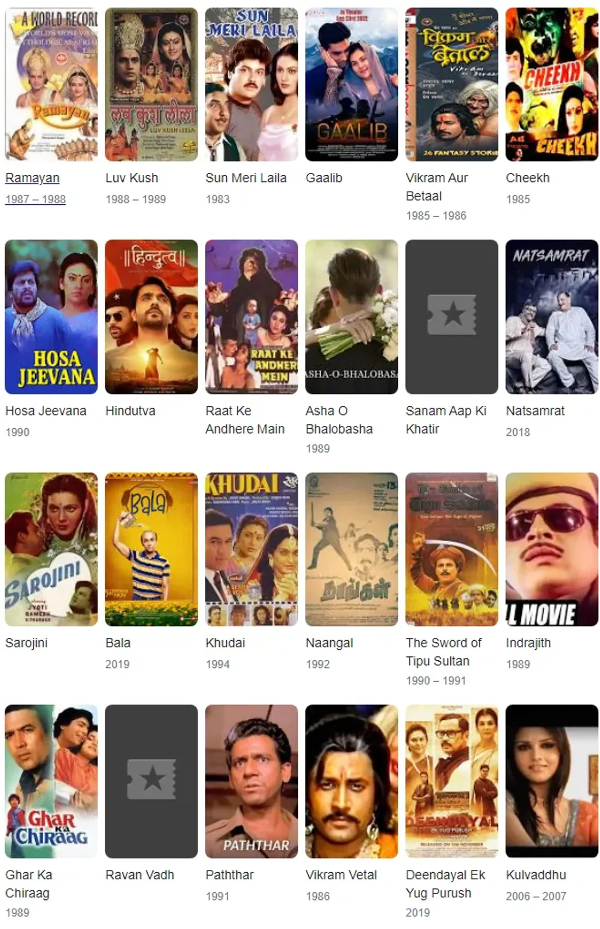Open the Vikram Aur Betaal poster
Screen dimensions: 600x929
(452, 84)
